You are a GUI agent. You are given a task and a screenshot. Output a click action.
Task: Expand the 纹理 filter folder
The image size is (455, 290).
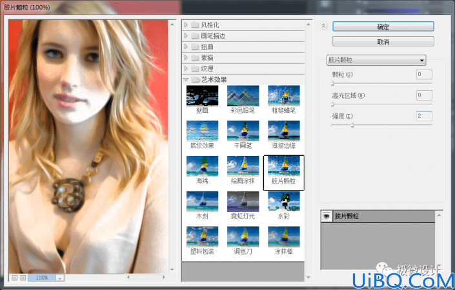pos(186,69)
